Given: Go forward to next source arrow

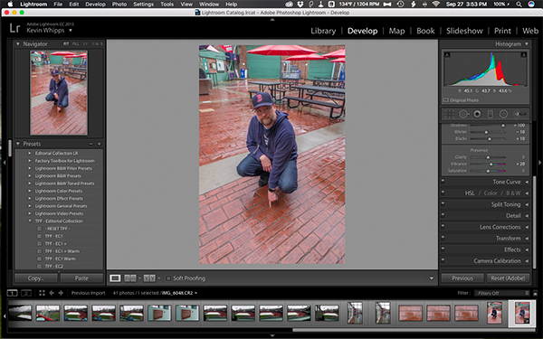Looking at the screenshot, I should pyautogui.click(x=61, y=293).
